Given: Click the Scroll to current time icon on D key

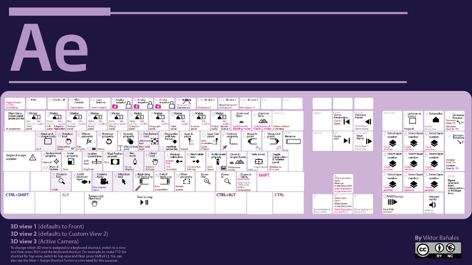Looking at the screenshot, I should [x=97, y=162].
